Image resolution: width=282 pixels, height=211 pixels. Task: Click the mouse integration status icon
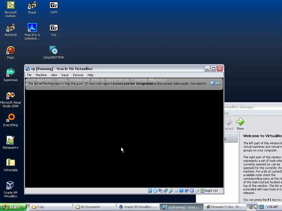197,191
